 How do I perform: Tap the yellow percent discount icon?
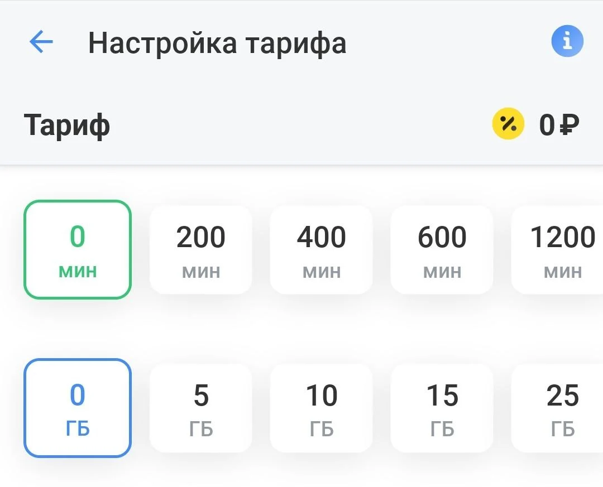508,124
